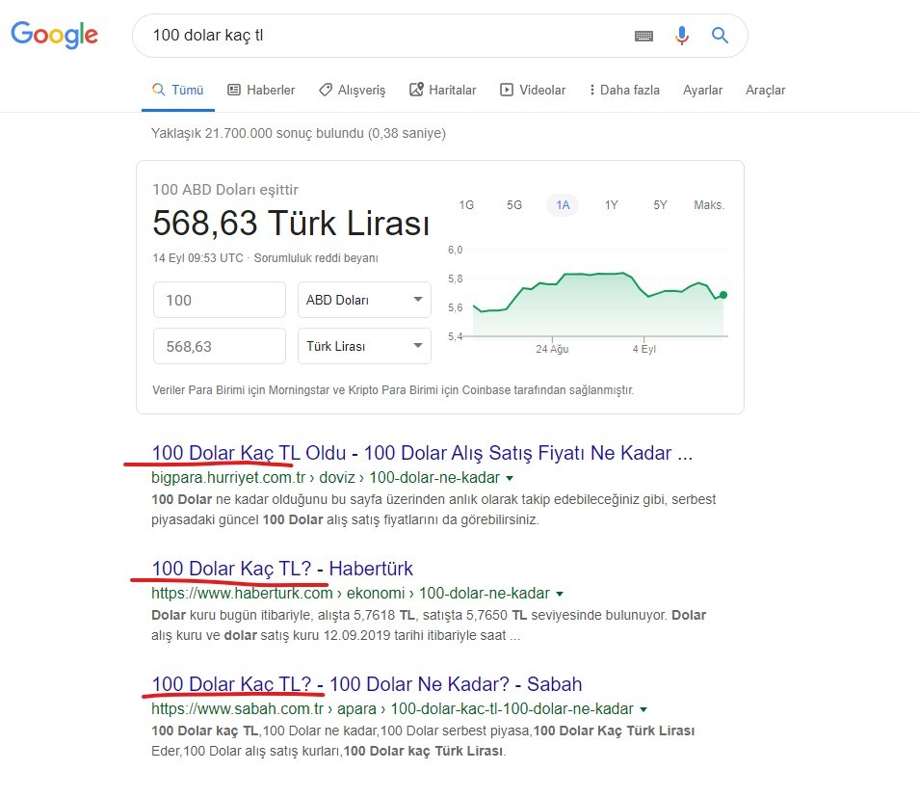This screenshot has height=797, width=919.
Task: Select the 5Y chart range
Action: (x=660, y=204)
